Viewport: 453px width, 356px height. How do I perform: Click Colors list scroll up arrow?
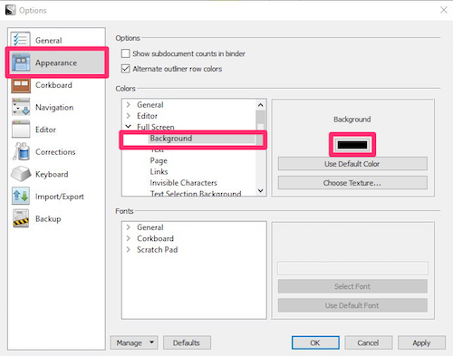(260, 105)
